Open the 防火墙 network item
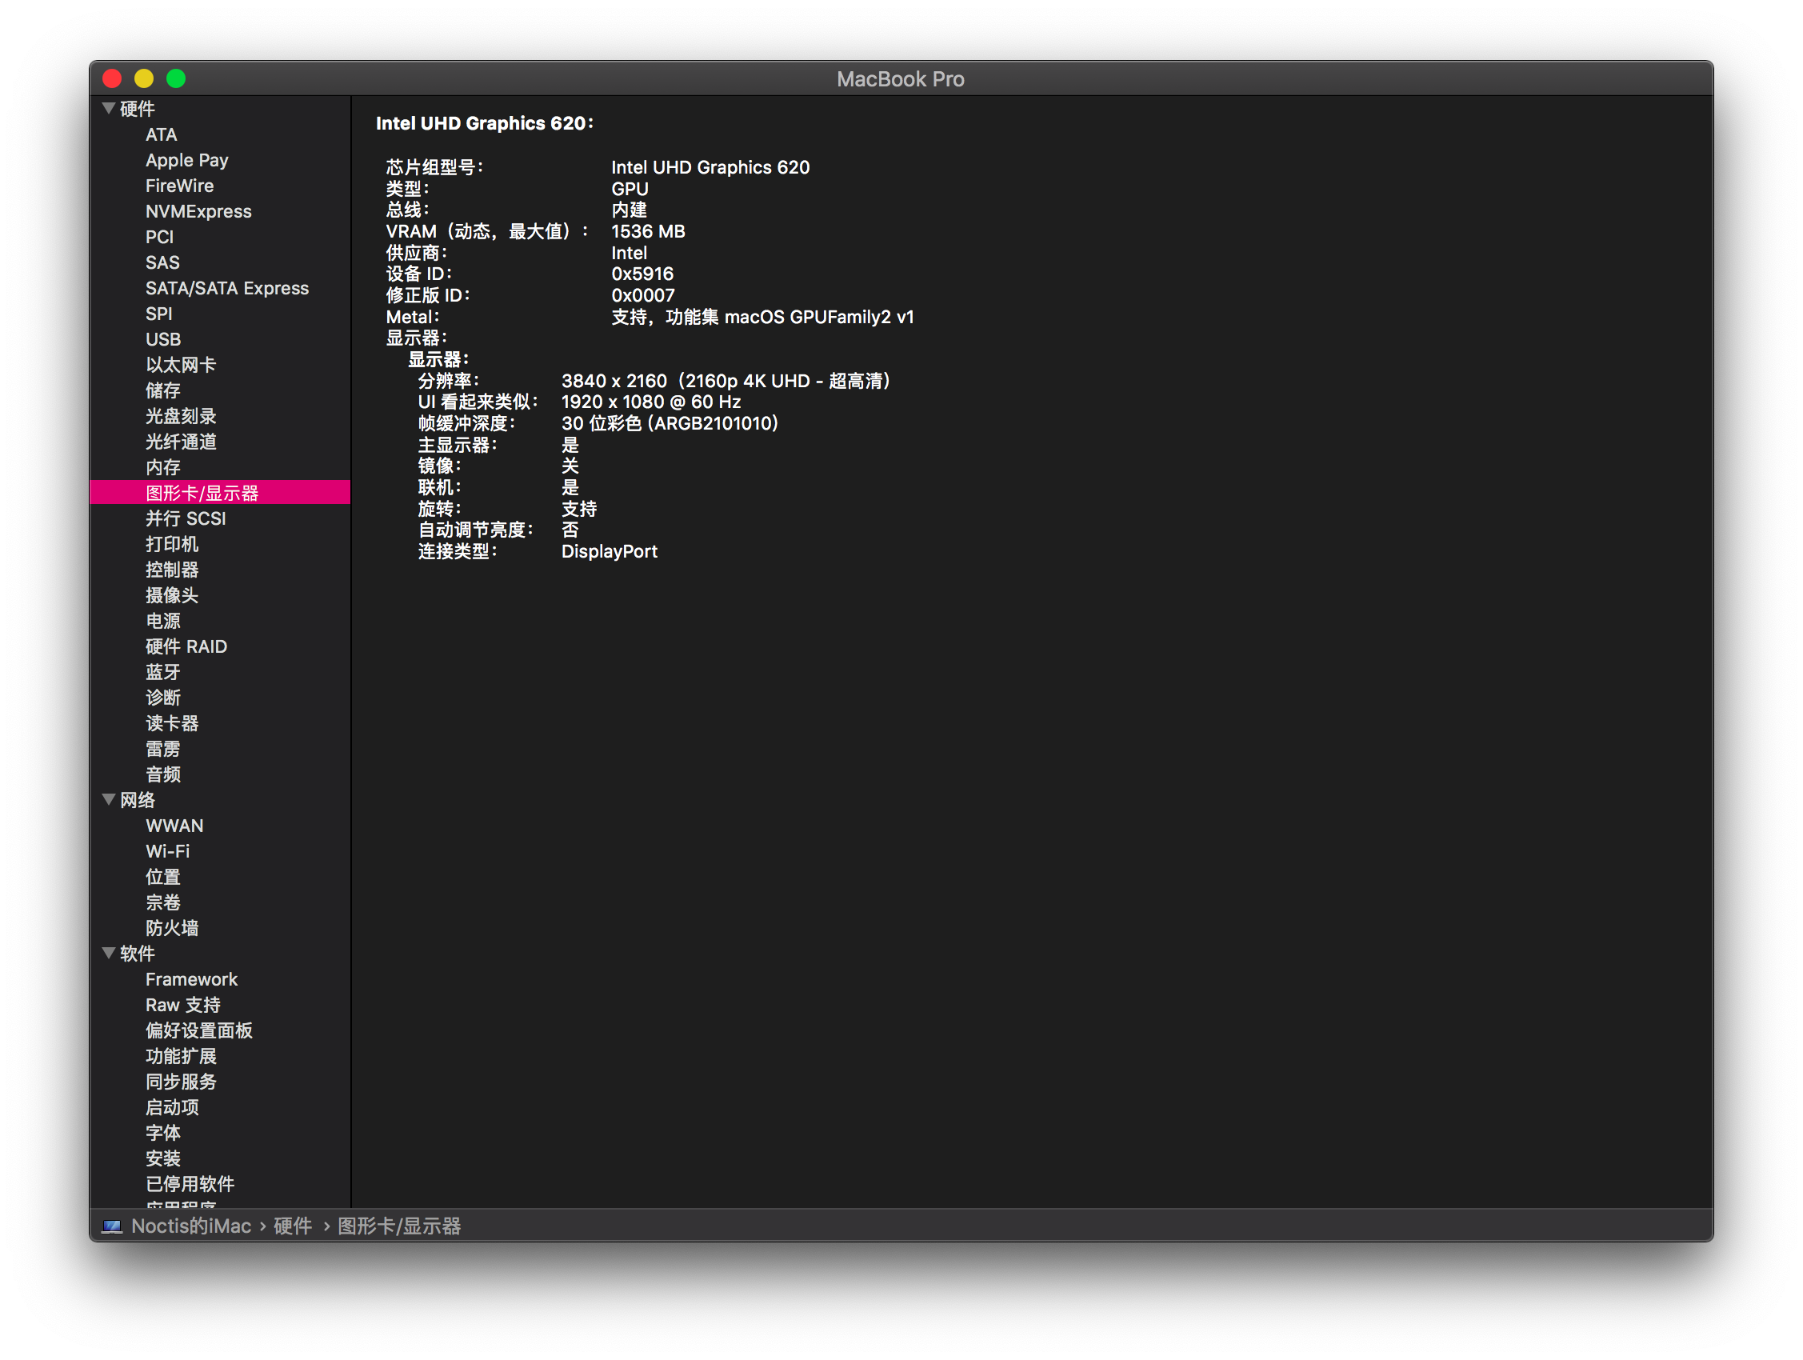This screenshot has height=1360, width=1803. point(172,928)
